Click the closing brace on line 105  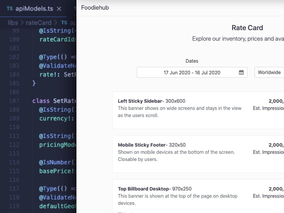coord(34,83)
